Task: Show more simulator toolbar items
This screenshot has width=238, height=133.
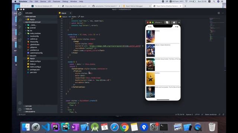Action: (179, 23)
